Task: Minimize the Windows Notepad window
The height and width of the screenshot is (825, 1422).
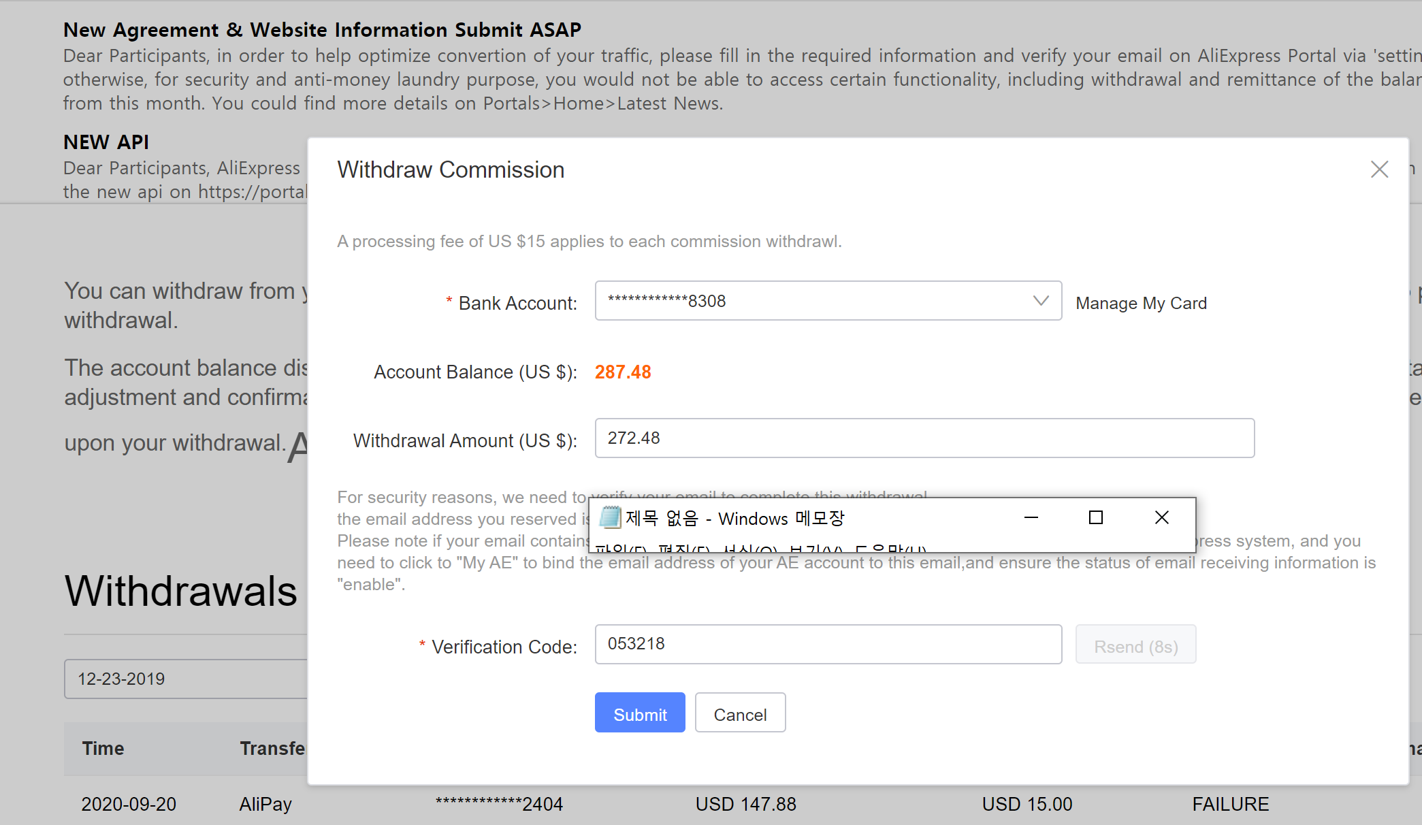Action: (x=1031, y=518)
